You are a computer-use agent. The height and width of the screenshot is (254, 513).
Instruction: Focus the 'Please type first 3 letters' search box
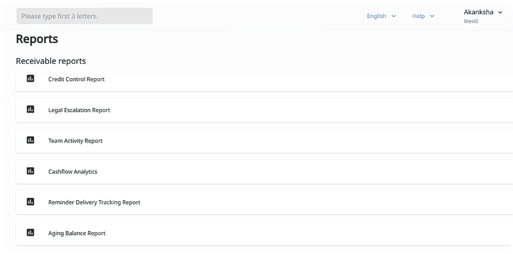[x=84, y=16]
